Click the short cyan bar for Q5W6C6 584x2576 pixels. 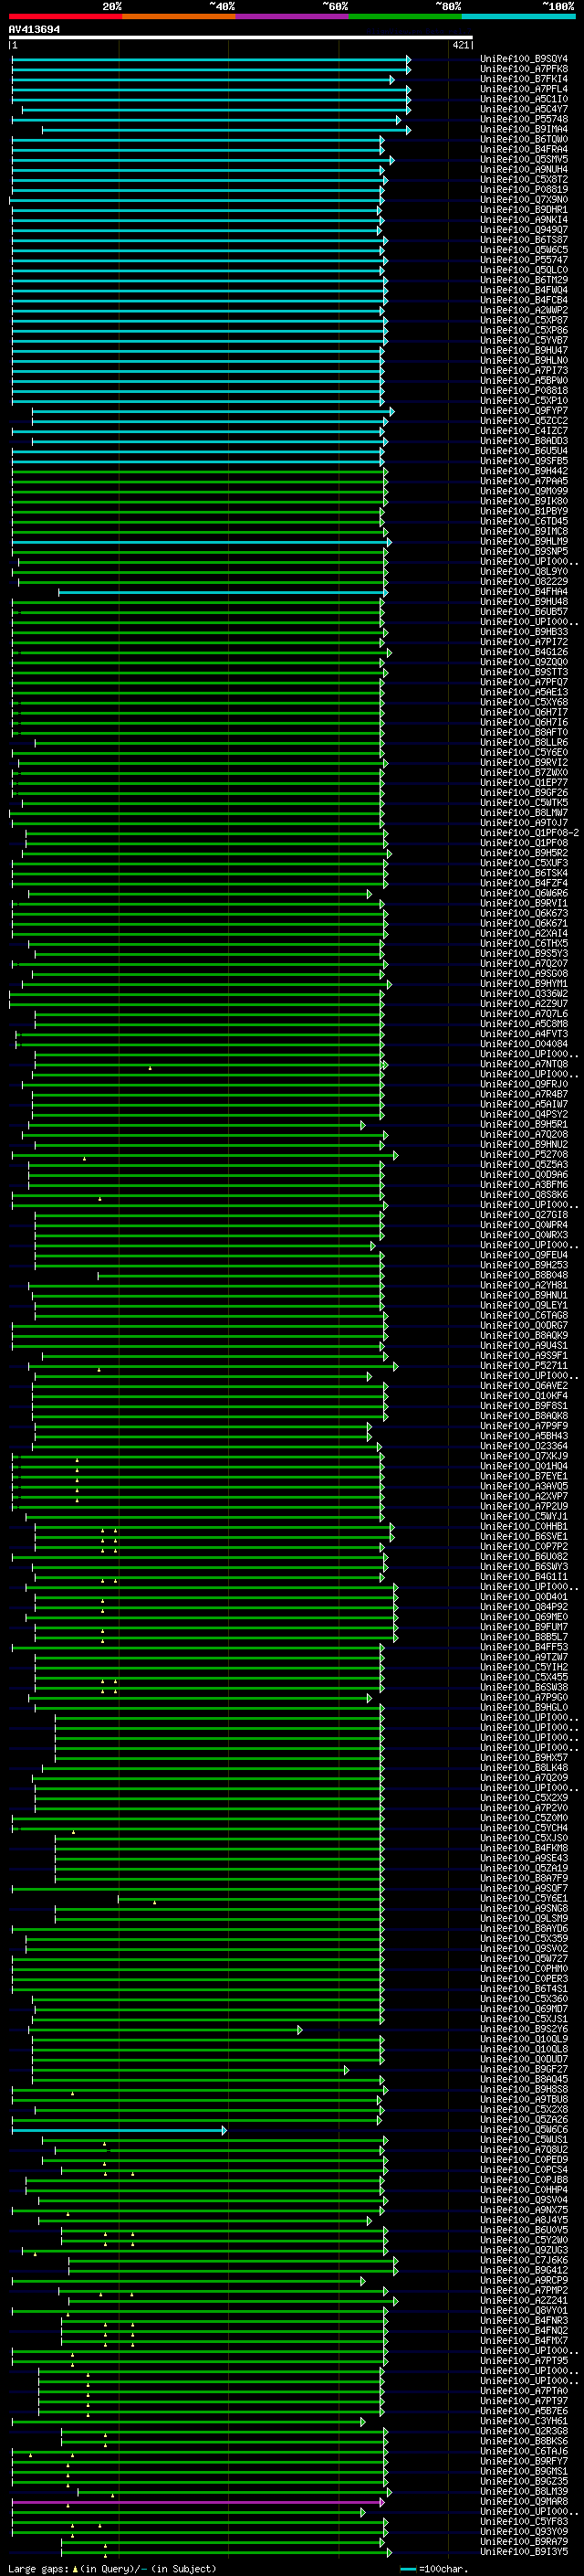click(x=119, y=2130)
